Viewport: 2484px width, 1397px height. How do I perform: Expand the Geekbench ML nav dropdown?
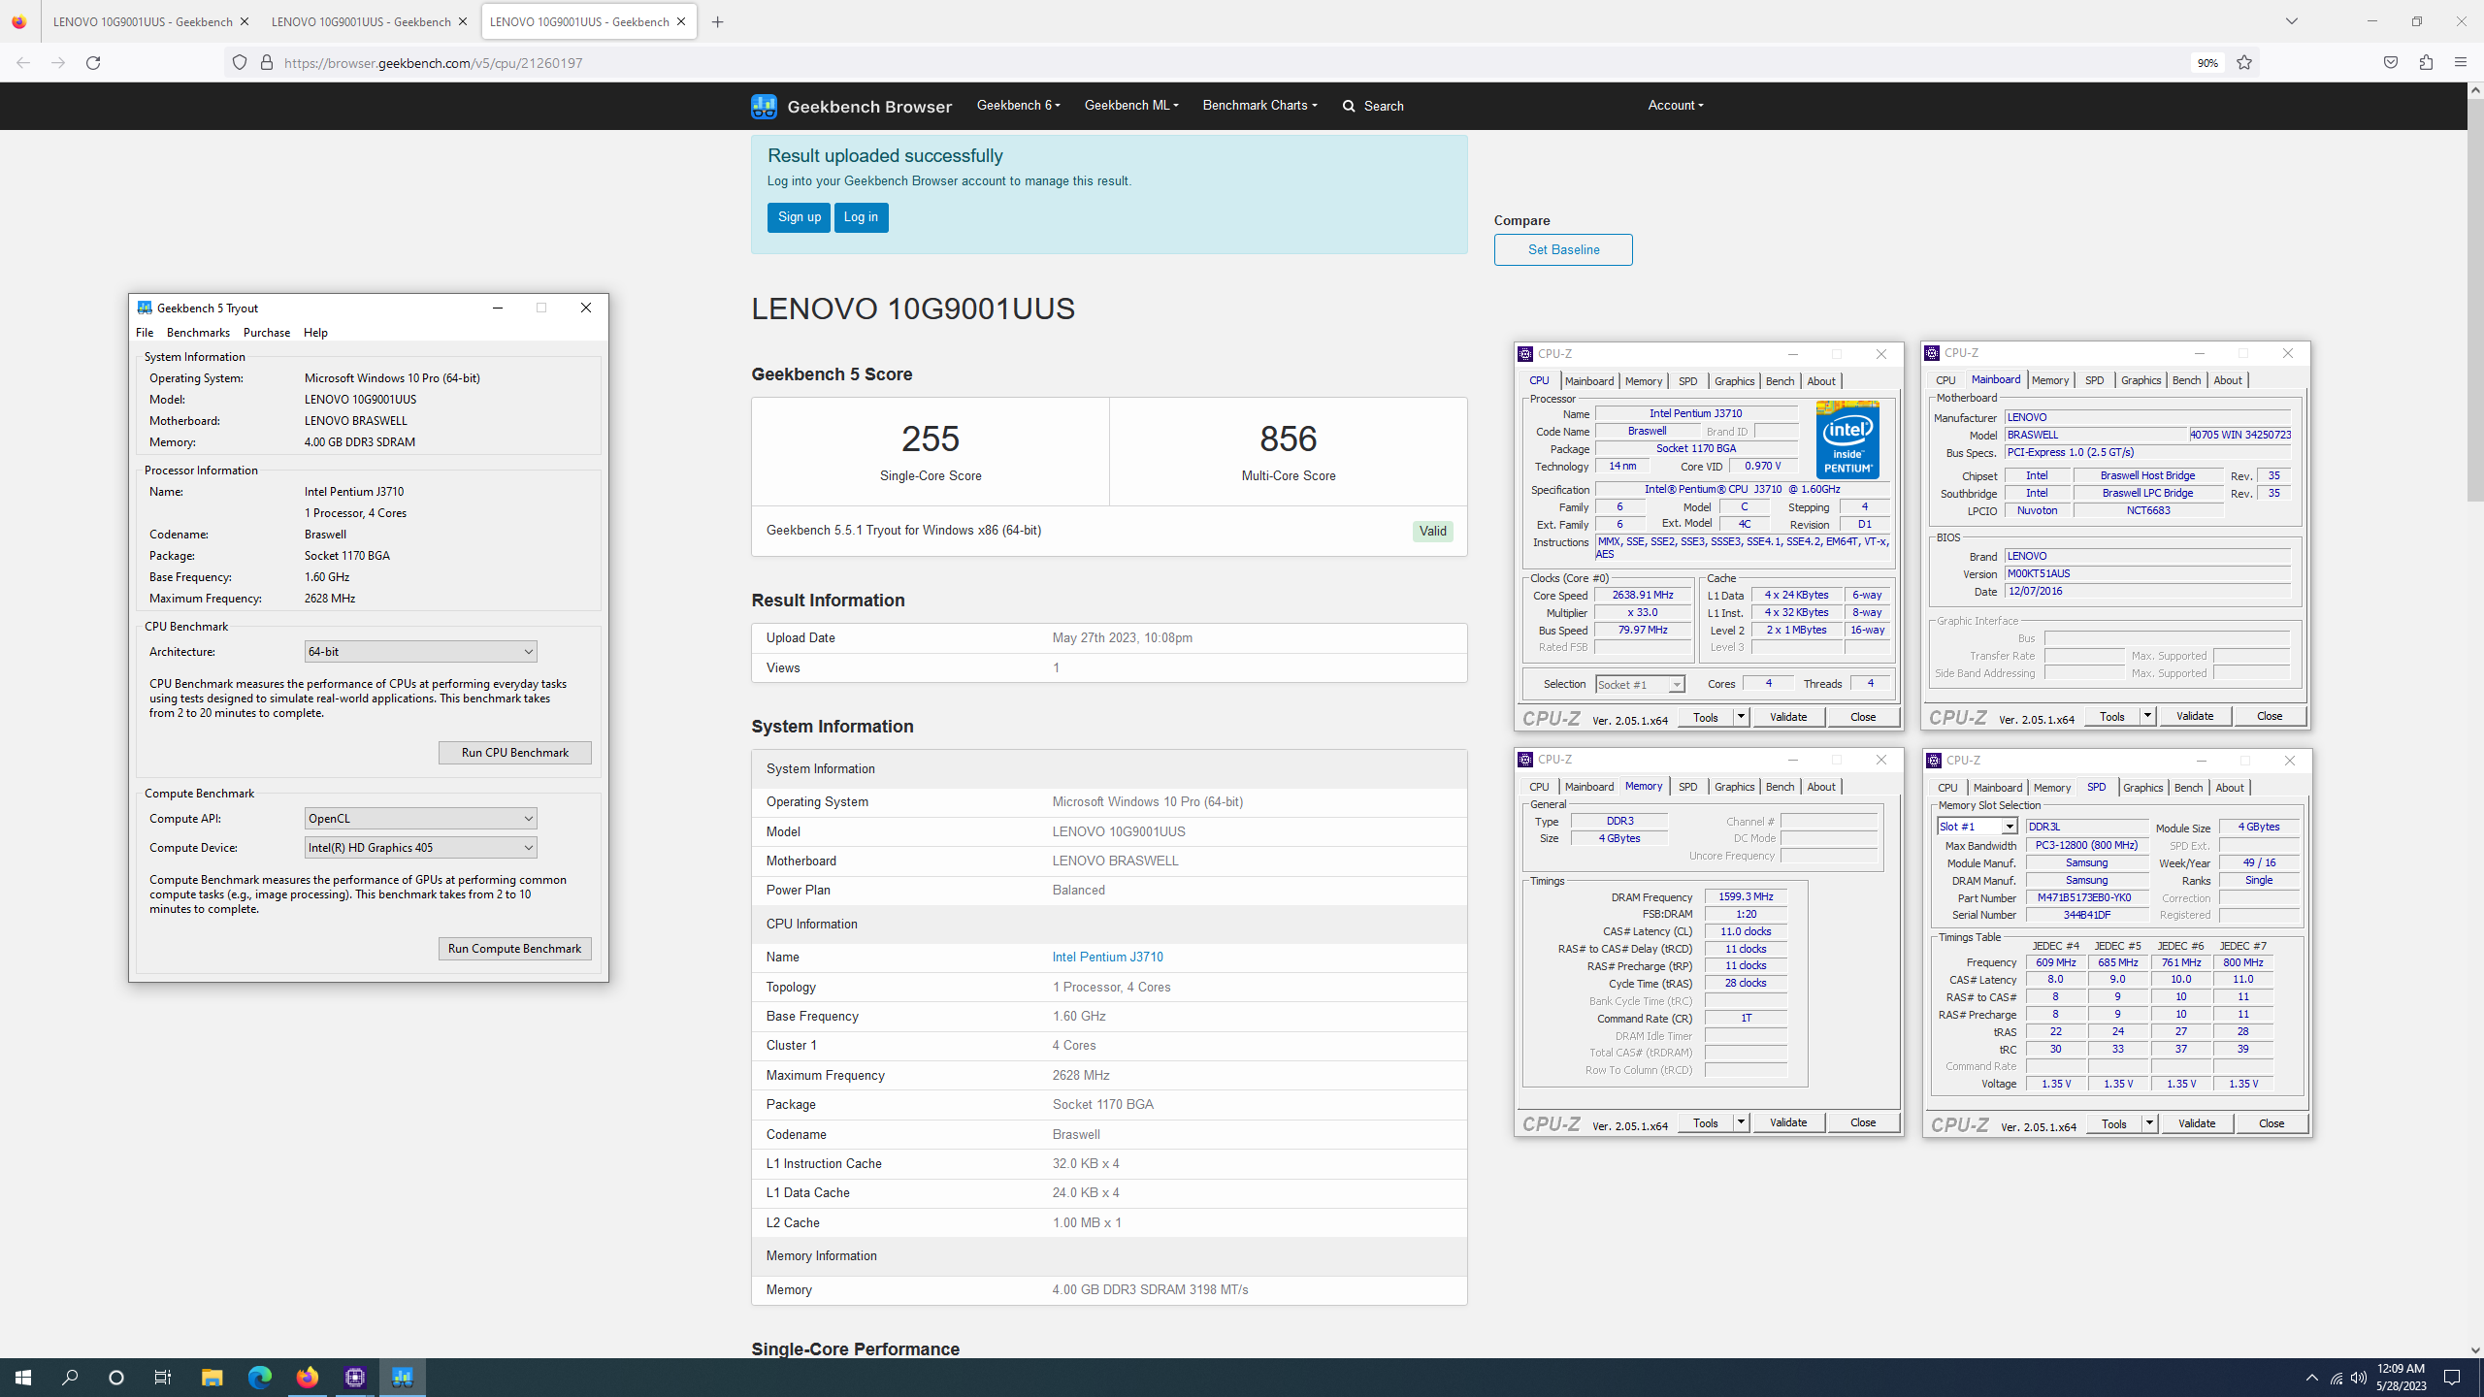point(1131,105)
